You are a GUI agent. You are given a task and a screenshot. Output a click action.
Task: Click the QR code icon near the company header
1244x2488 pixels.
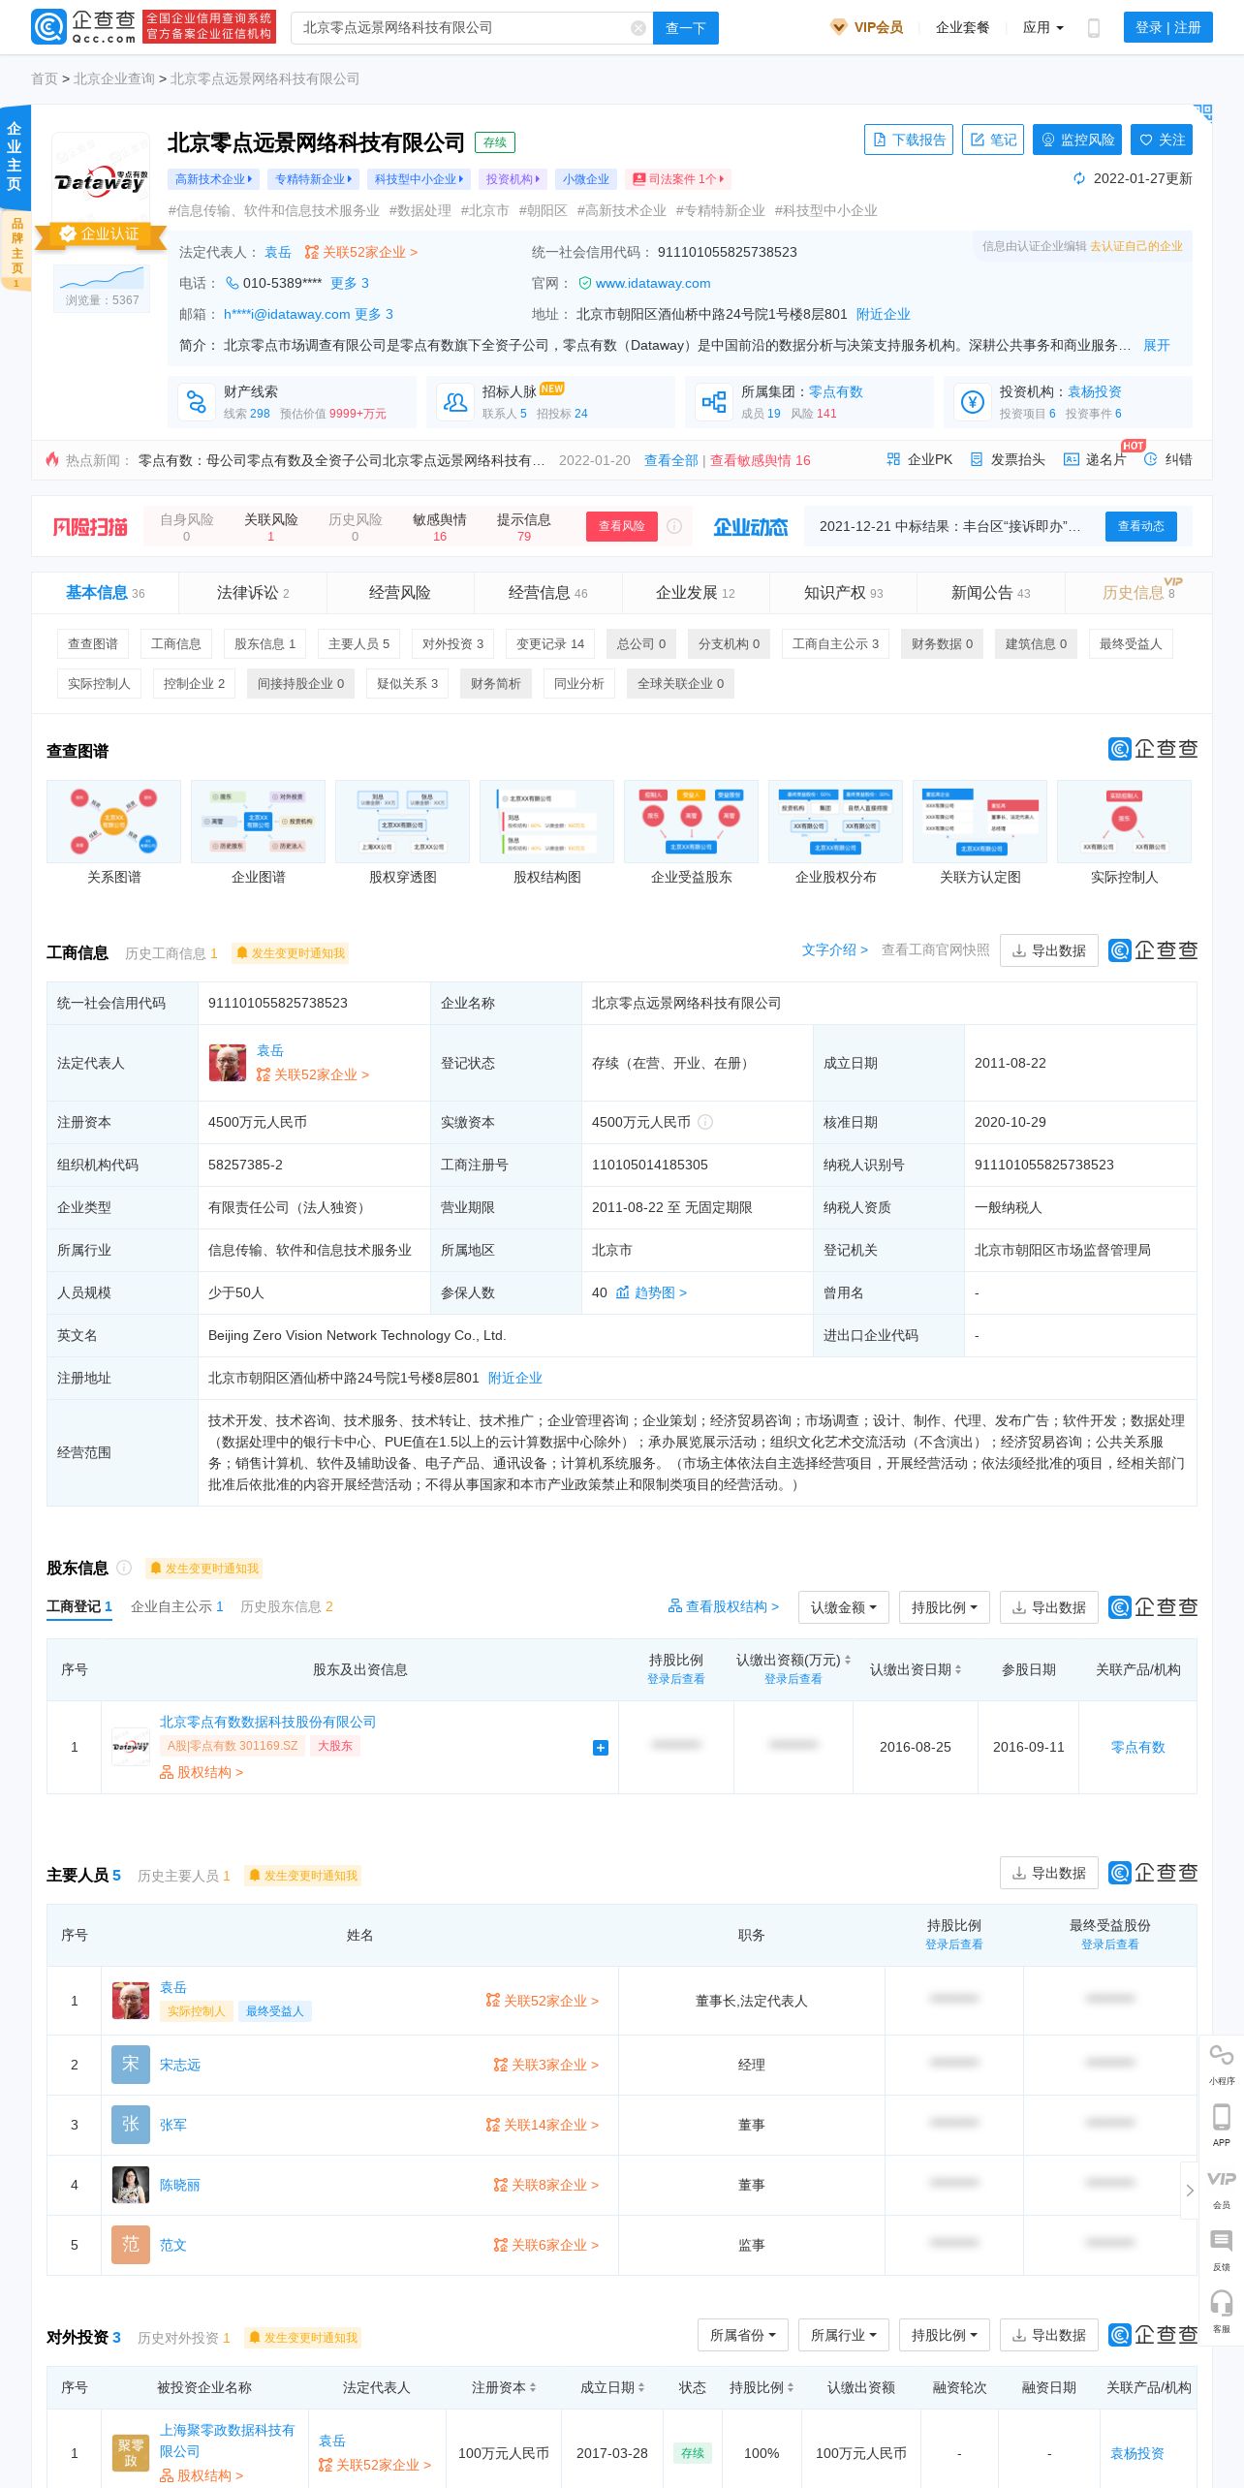[1202, 112]
